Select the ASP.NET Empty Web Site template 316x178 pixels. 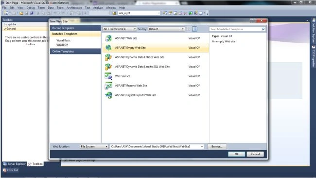[156, 48]
